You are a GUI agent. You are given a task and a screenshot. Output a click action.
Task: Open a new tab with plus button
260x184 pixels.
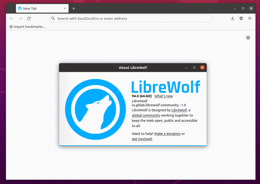pyautogui.click(x=74, y=8)
